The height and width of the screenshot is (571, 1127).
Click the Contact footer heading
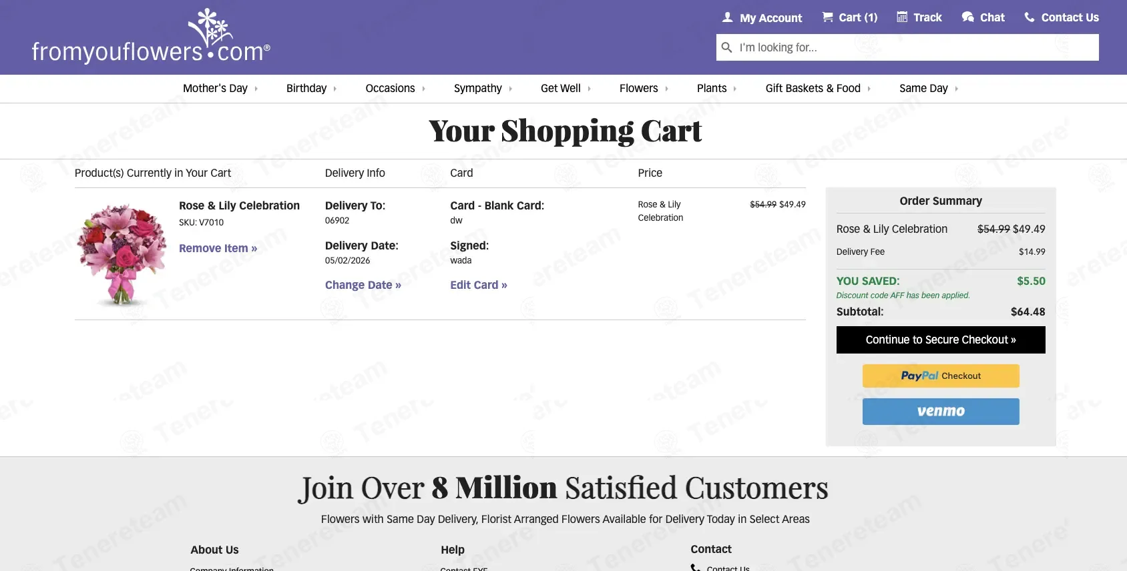pyautogui.click(x=711, y=549)
